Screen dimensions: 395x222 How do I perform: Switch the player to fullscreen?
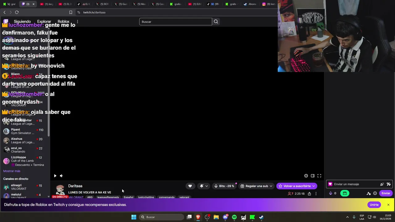click(x=319, y=176)
